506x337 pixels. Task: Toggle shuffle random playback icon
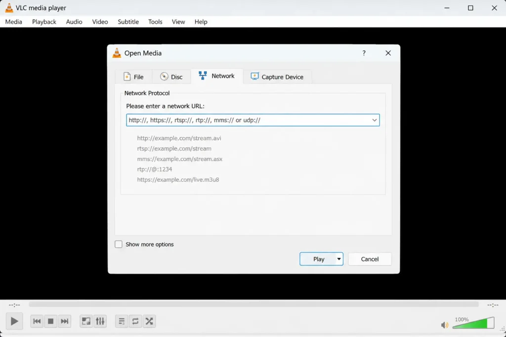coord(149,321)
